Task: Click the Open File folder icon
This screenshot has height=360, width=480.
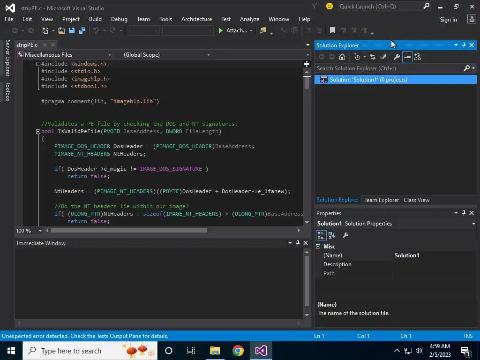Action: click(61, 30)
